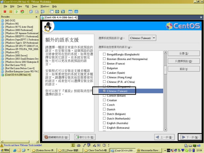204x153 pixels.
Task: Open the Windows menu
Action: (x=45, y=6)
